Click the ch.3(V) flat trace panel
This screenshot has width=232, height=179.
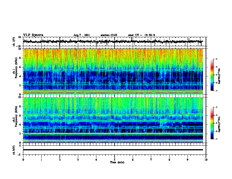[x=114, y=150]
